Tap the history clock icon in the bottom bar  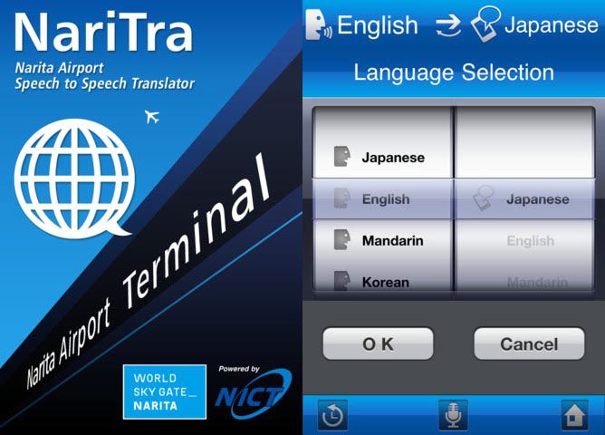[x=332, y=415]
